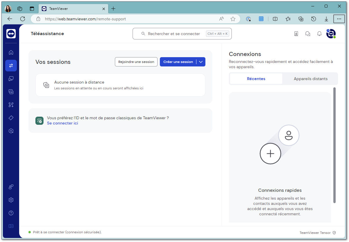Viewport: 349px width, 242px height.
Task: Open the Home icon in TeamViewer sidebar
Action: pos(11,53)
